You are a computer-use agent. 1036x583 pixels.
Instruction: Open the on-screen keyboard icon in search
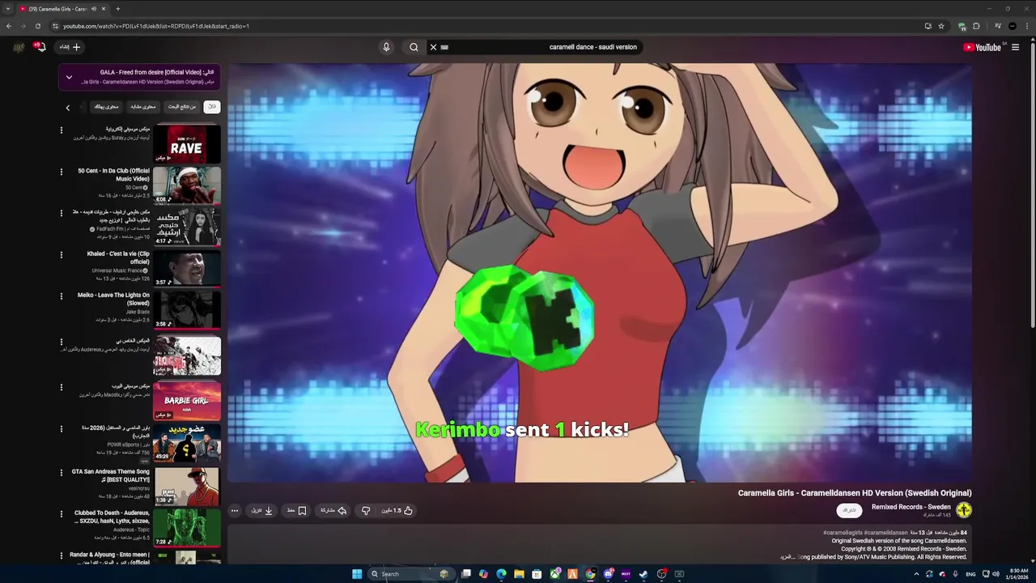click(444, 47)
